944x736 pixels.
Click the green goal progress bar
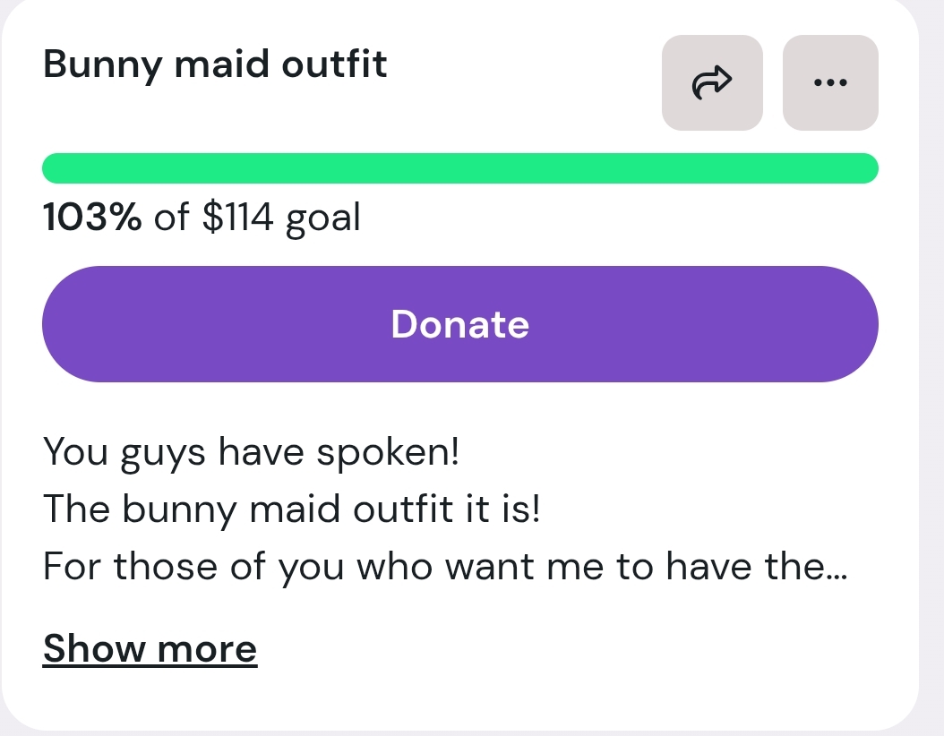point(459,168)
